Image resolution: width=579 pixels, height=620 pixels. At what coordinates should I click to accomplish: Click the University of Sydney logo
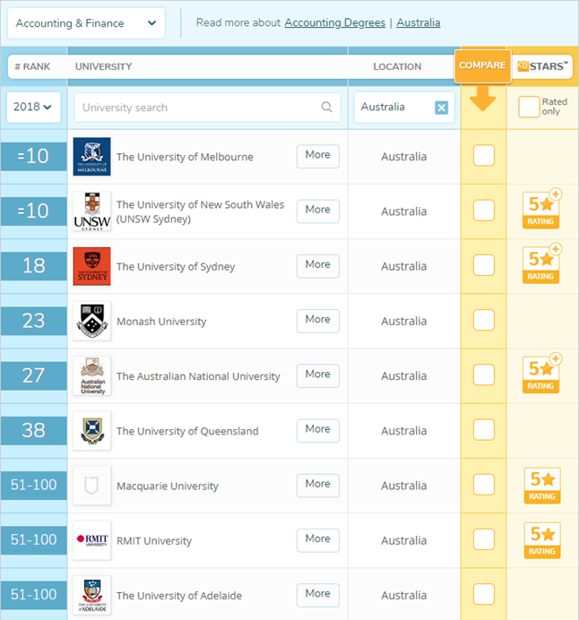91,266
